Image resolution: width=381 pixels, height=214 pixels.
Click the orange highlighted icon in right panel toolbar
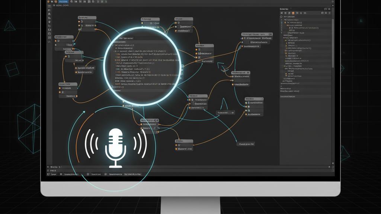point(293,13)
